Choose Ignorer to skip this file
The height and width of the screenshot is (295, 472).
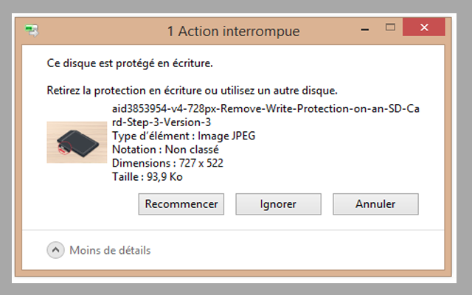[x=278, y=204]
